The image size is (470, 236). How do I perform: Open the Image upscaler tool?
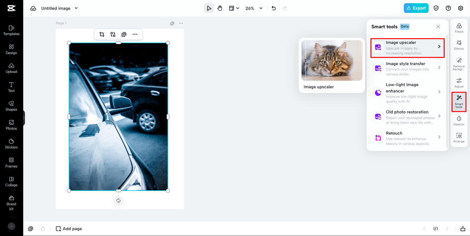(x=408, y=48)
